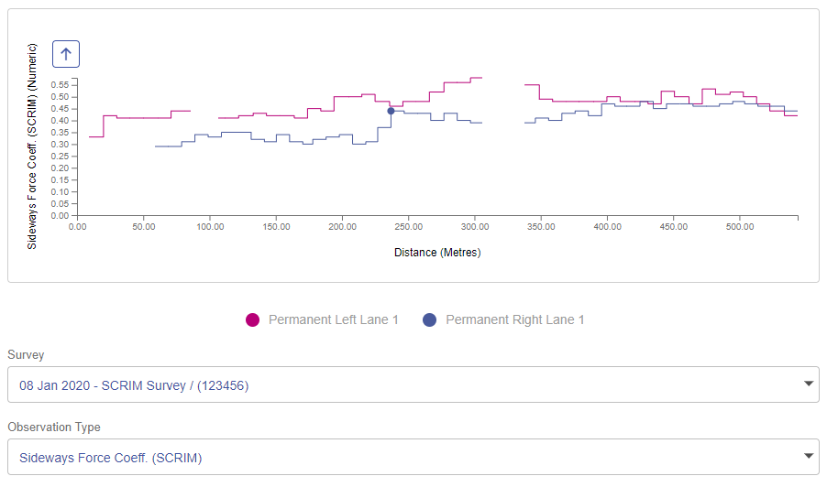This screenshot has height=487, width=827.
Task: Expand Observation Type using its dropdown arrow
Action: click(808, 456)
